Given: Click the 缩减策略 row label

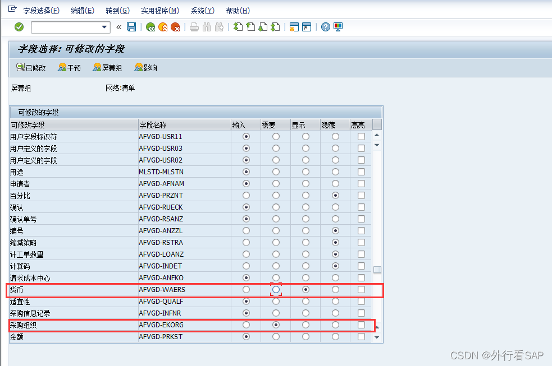Looking at the screenshot, I should (23, 242).
